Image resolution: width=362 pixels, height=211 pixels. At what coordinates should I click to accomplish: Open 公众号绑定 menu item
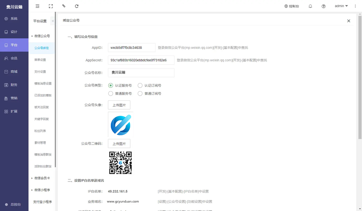coord(42,48)
